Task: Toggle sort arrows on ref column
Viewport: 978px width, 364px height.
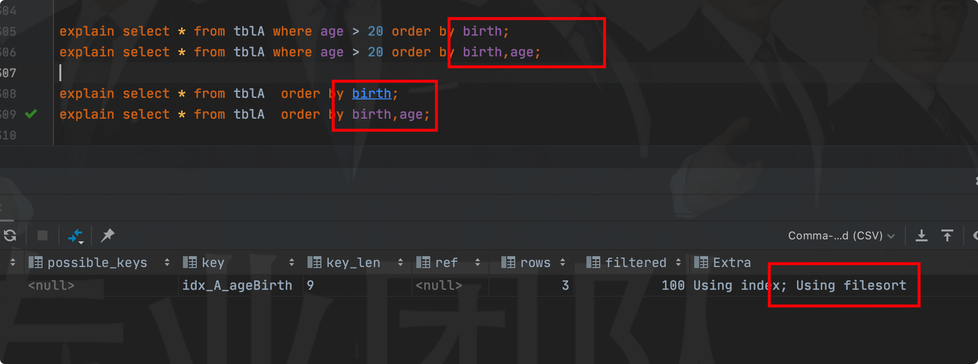Action: tap(478, 263)
